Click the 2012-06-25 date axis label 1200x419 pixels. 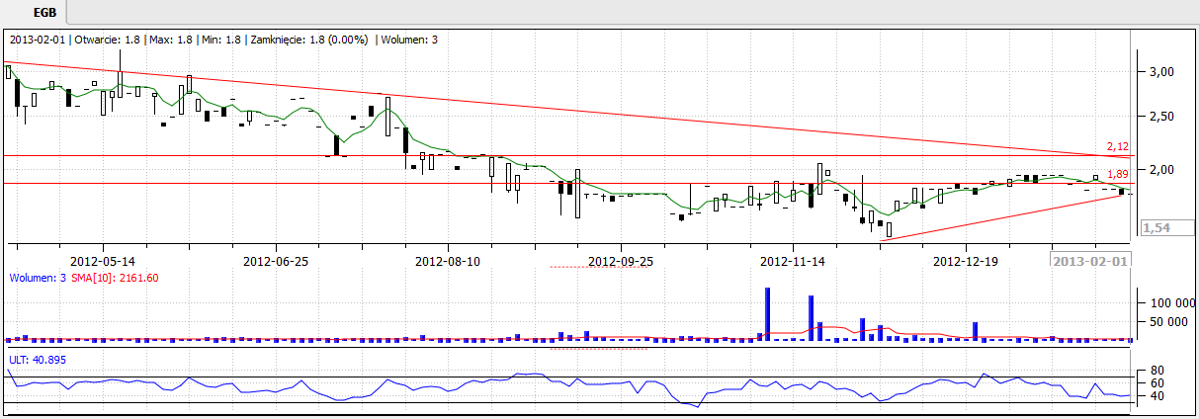(x=276, y=262)
